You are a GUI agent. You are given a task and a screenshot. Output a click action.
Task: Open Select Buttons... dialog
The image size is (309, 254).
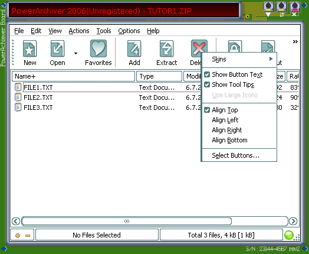tap(239, 155)
